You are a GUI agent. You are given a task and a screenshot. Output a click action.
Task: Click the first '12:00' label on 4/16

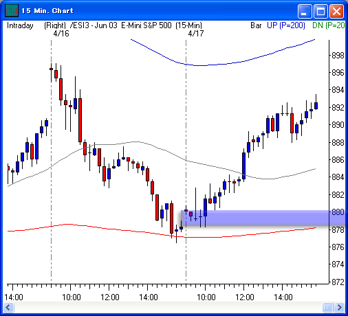click(x=110, y=297)
